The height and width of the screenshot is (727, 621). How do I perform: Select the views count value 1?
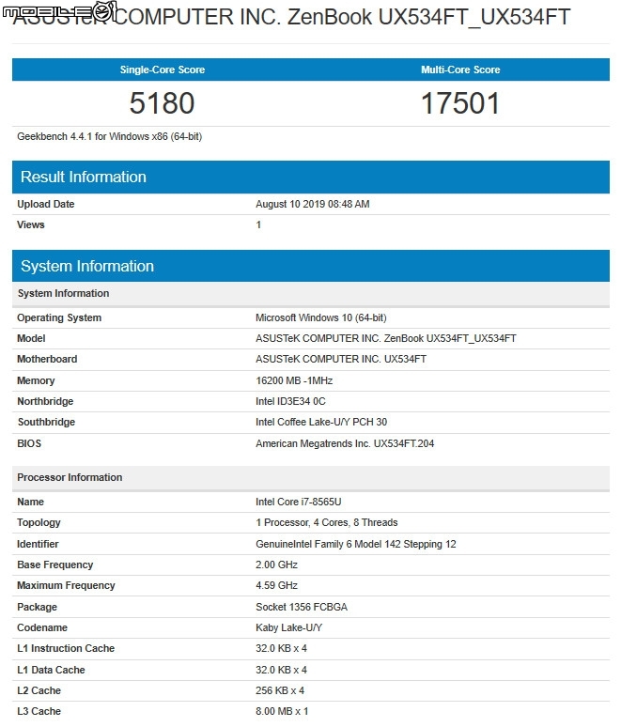(258, 224)
